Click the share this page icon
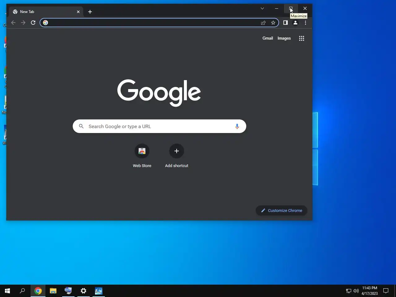Screen dimensions: 396x297 pyautogui.click(x=263, y=23)
